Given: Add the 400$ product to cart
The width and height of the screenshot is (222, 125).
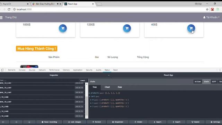Looking at the screenshot, I should point(191,28).
